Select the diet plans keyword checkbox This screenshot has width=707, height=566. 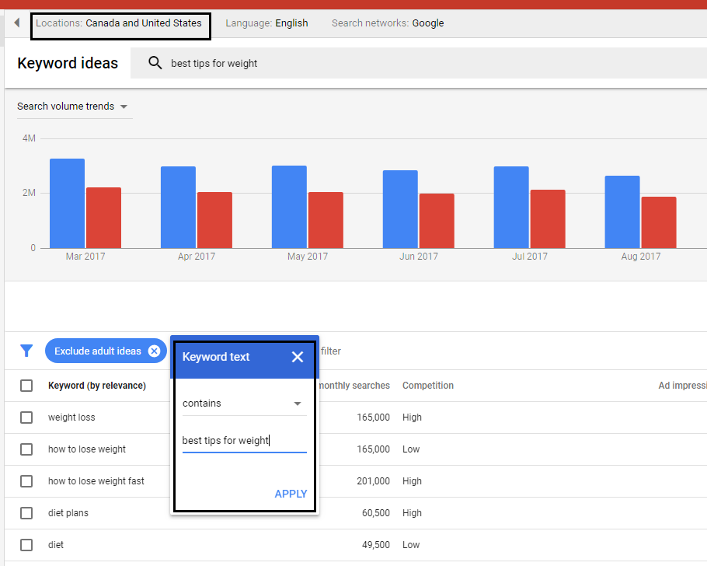(26, 512)
